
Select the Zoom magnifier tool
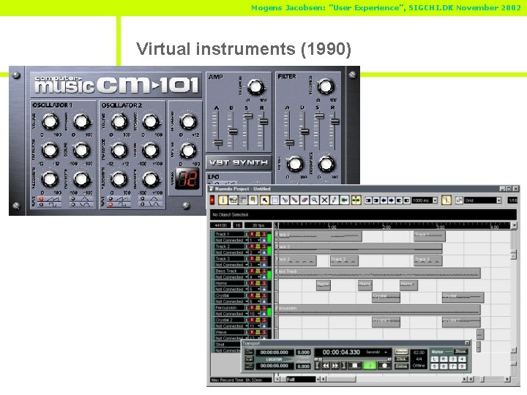[314, 200]
